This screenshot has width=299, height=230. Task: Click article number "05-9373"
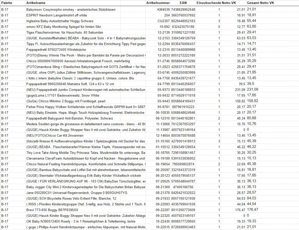tap(164, 90)
